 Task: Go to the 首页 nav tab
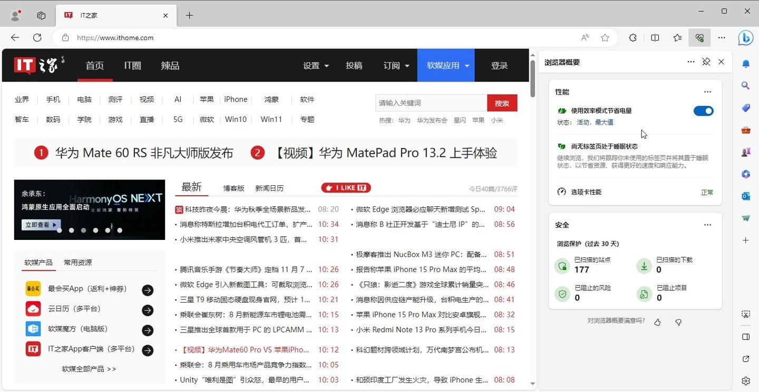(95, 66)
